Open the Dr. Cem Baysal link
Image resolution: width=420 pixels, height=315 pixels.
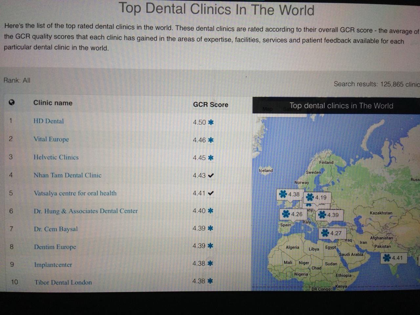[x=56, y=229]
